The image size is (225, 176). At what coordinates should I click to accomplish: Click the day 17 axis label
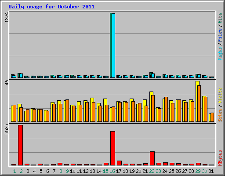tap(119, 171)
